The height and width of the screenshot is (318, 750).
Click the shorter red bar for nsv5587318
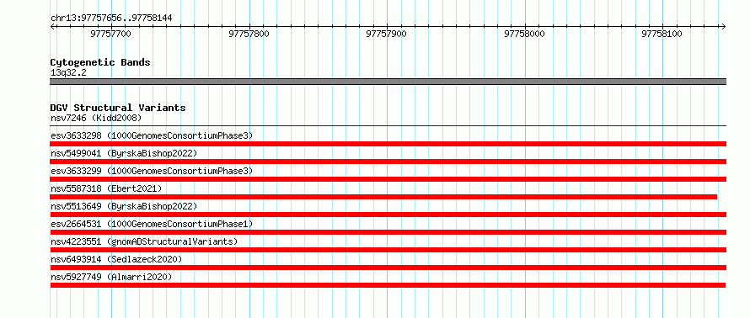pyautogui.click(x=383, y=197)
